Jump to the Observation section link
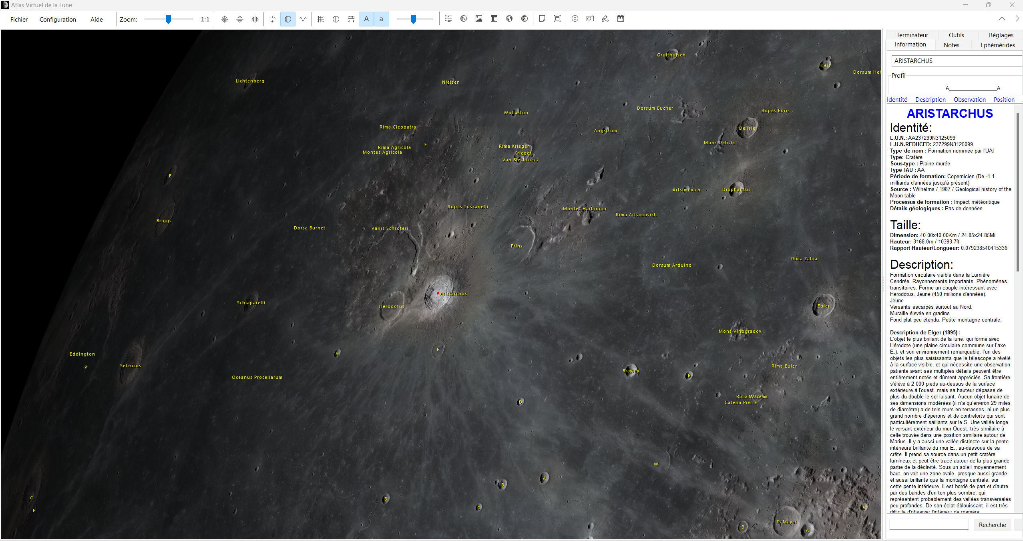1023x541 pixels. (969, 100)
